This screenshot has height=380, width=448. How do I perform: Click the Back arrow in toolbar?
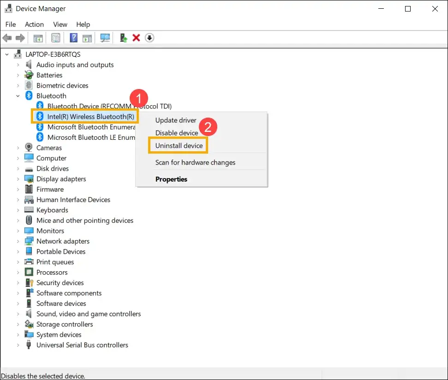click(x=7, y=38)
